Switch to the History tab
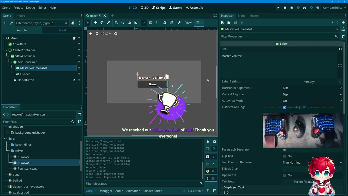Viewport: 348px width, 196px height. (x=255, y=16)
